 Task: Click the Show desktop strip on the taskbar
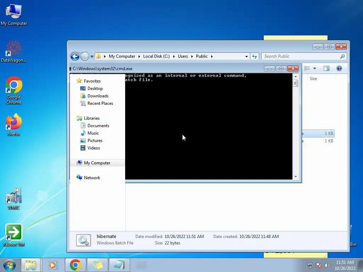361,265
